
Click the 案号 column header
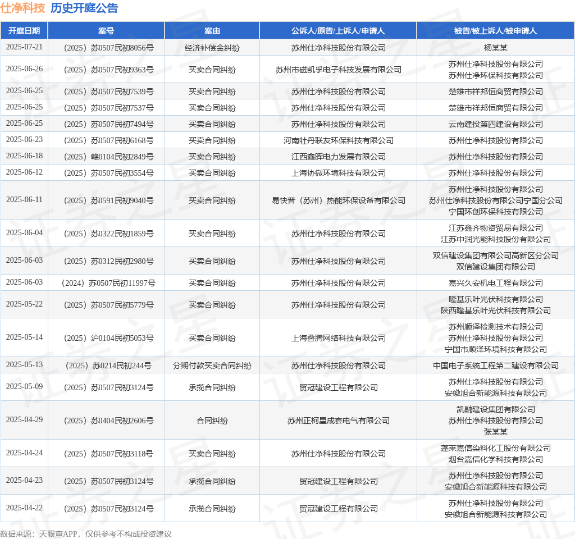pos(106,31)
